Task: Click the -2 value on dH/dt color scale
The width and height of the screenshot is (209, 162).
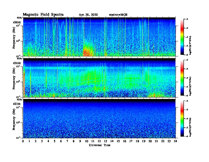Action: click(x=187, y=19)
